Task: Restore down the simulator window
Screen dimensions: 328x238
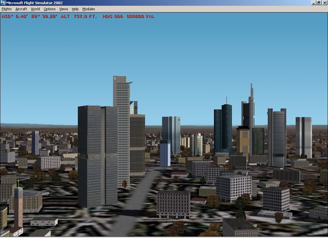Action: tap(319, 3)
